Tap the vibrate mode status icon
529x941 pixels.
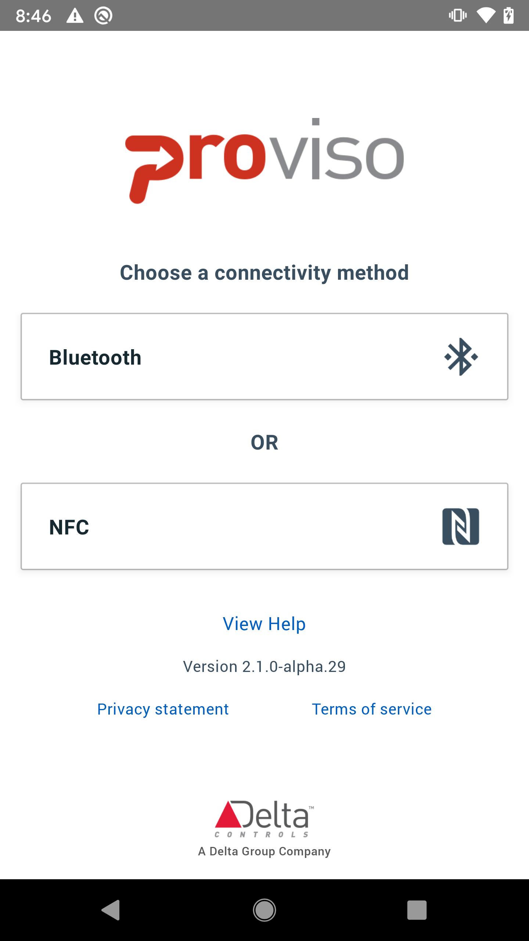click(458, 16)
